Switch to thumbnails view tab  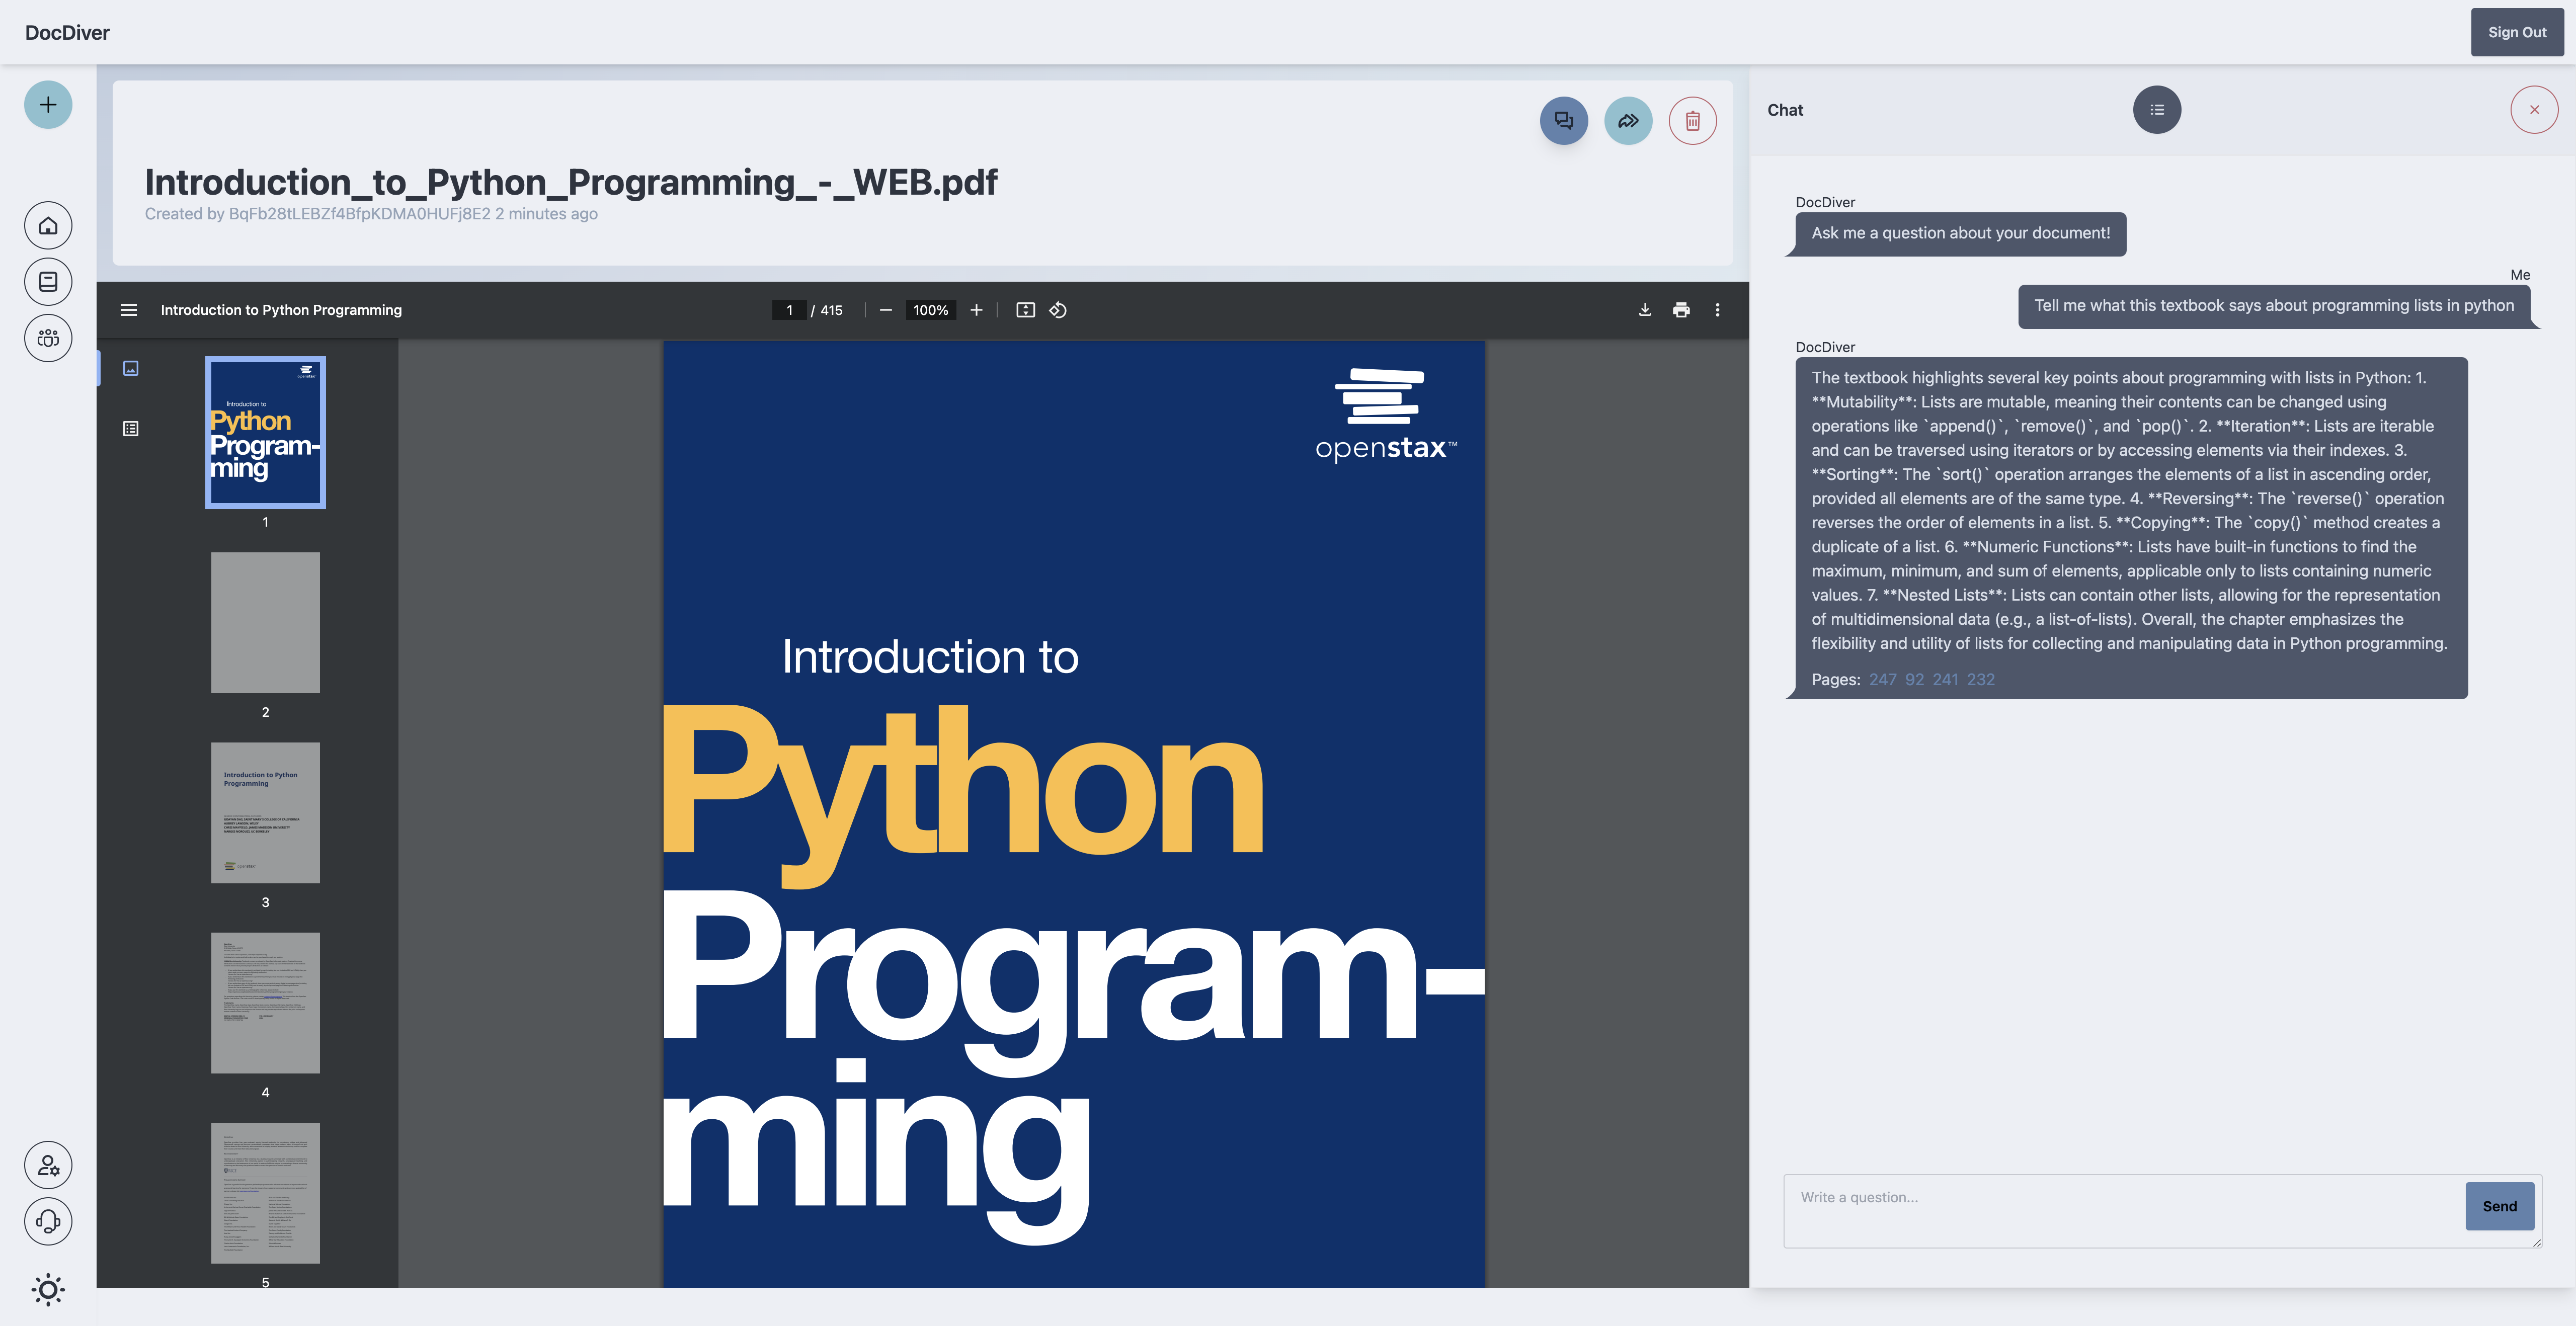(131, 368)
